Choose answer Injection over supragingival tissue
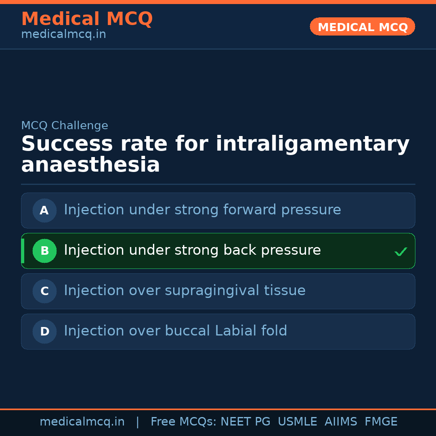Image resolution: width=436 pixels, height=436 pixels. coord(184,291)
